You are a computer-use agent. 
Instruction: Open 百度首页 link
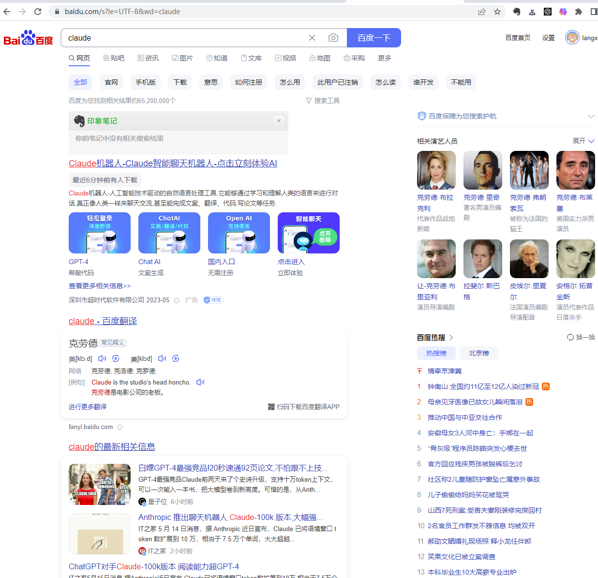(518, 38)
